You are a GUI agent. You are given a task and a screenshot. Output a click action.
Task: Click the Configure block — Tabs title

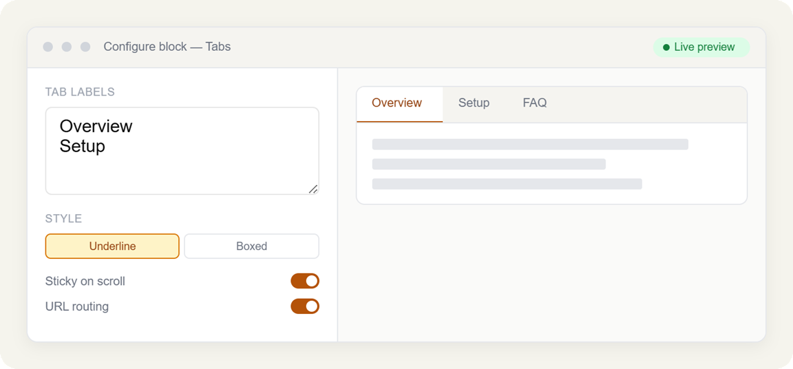click(167, 47)
